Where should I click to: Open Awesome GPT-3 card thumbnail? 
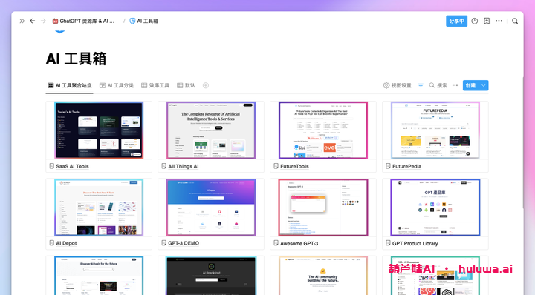(x=323, y=208)
